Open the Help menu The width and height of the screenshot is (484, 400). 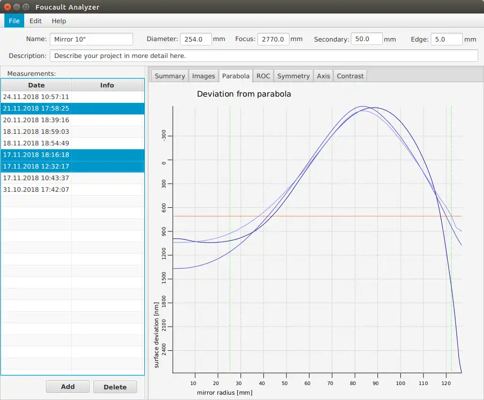59,21
